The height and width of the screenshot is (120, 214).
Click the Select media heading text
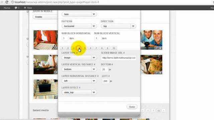point(40,110)
